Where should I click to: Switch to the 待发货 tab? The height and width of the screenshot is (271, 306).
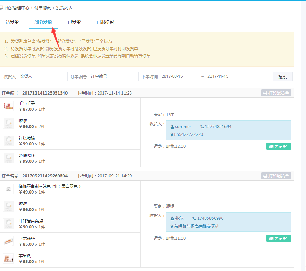coord(12,23)
